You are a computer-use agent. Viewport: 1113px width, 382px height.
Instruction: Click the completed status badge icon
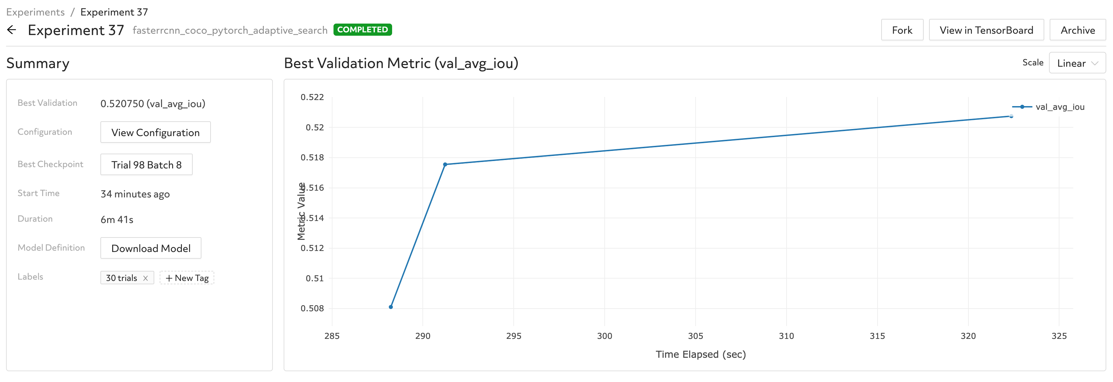(x=362, y=30)
